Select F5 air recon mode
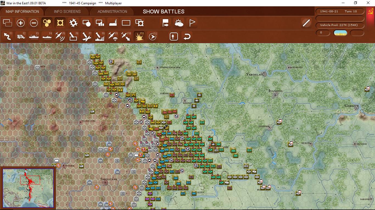Image resolution: width=375 pixels, height=210 pixels. tap(60, 36)
